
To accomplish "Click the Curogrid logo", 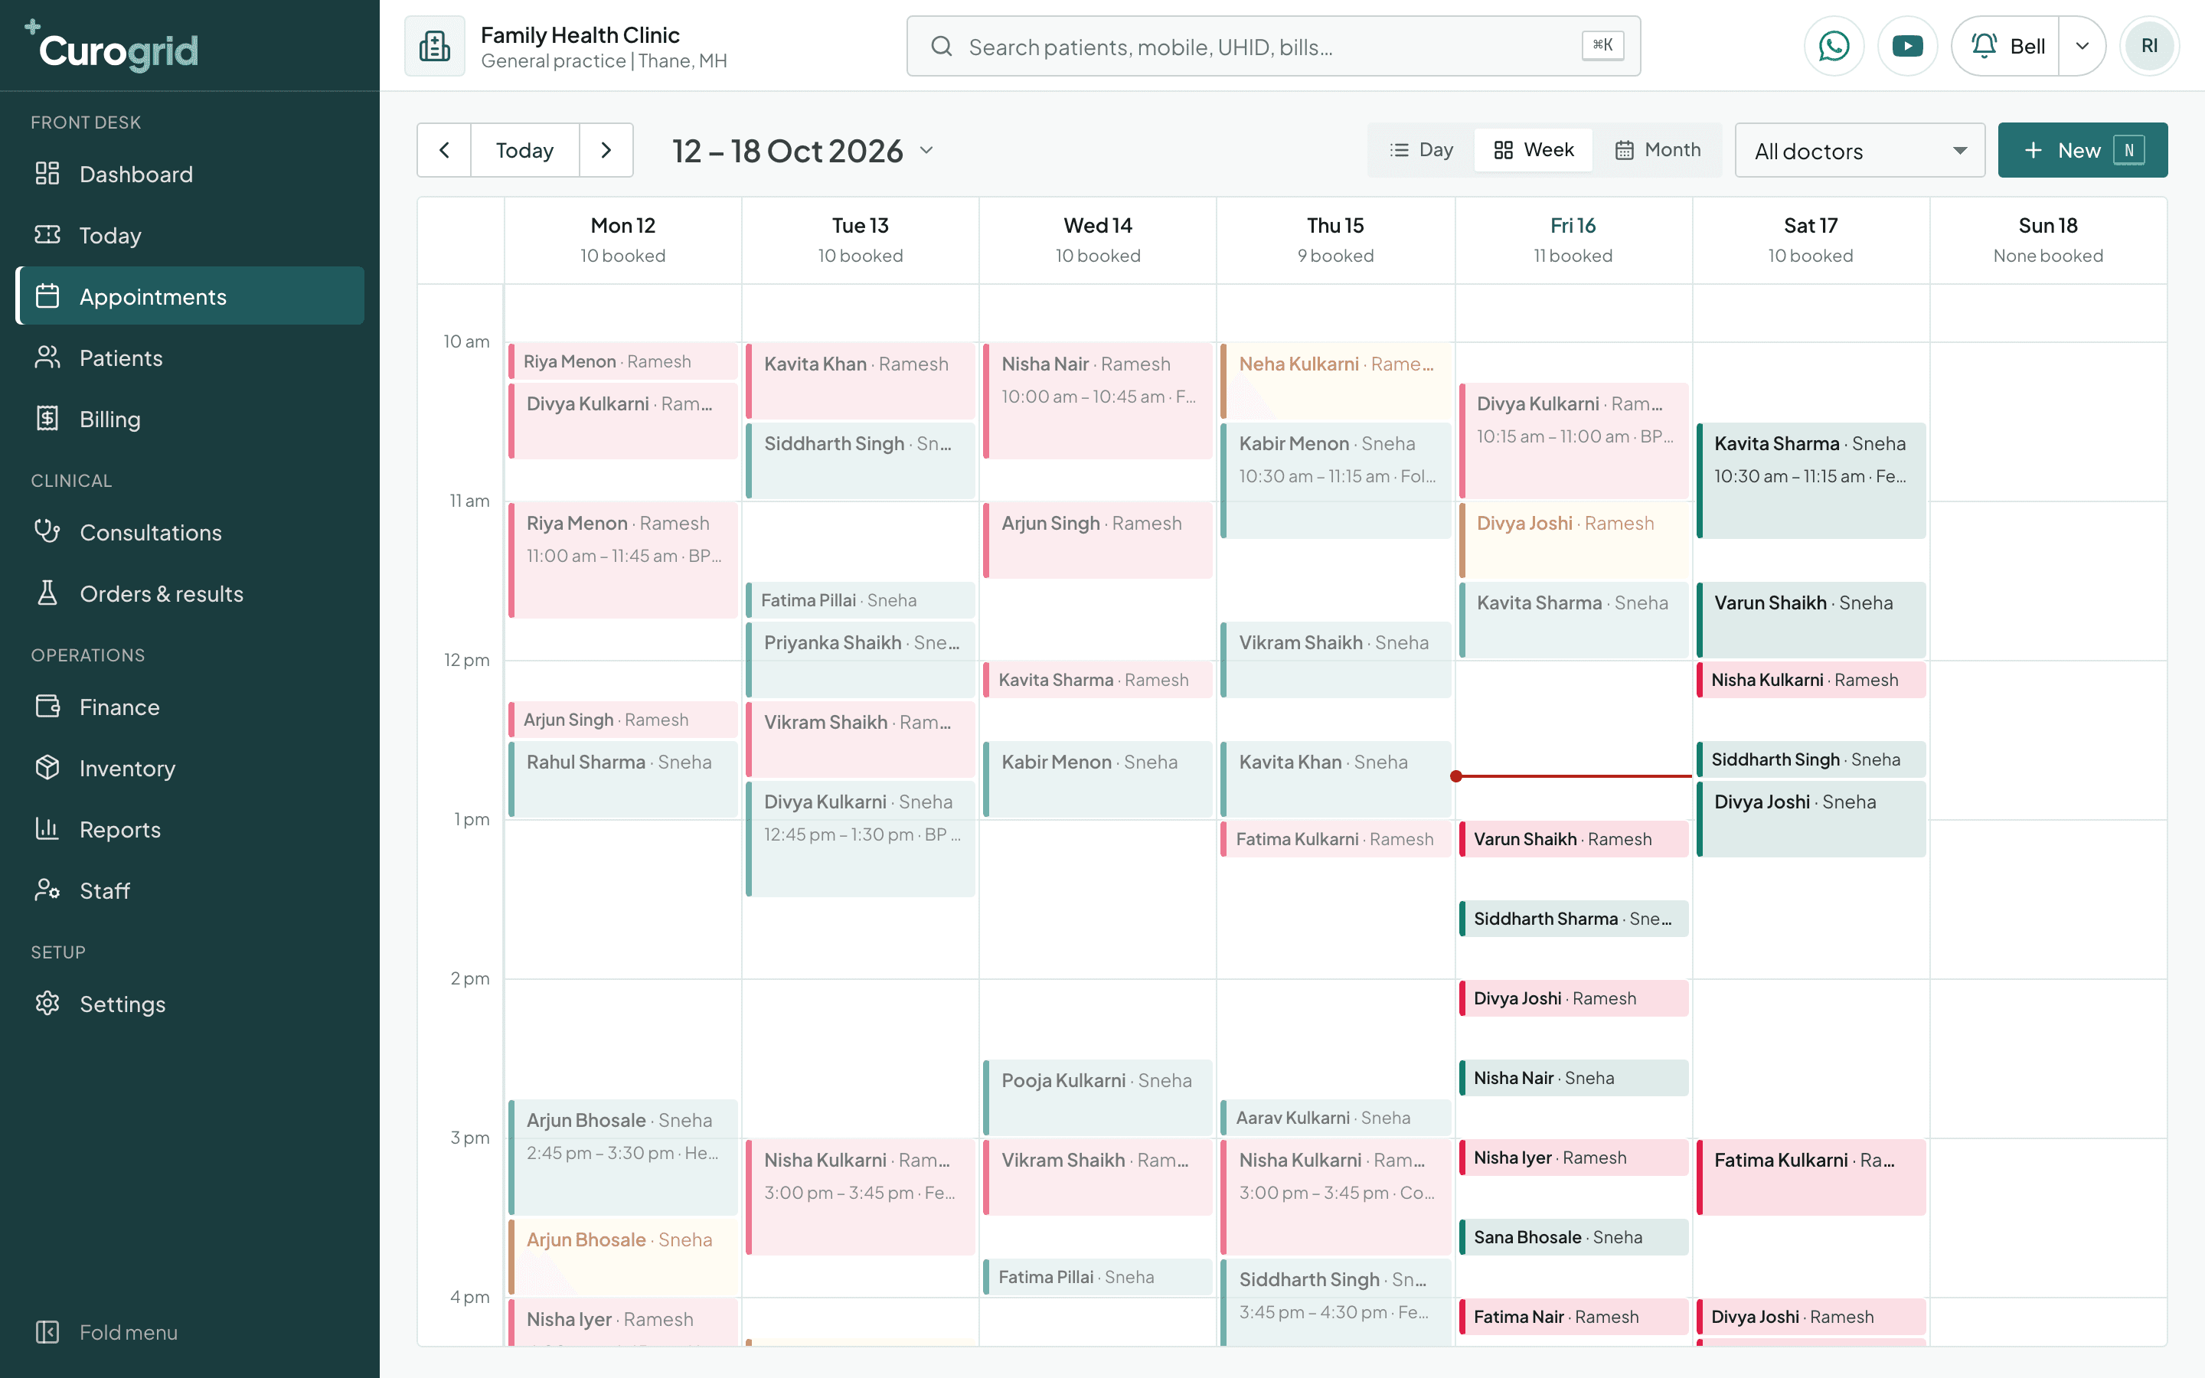I will (x=111, y=46).
